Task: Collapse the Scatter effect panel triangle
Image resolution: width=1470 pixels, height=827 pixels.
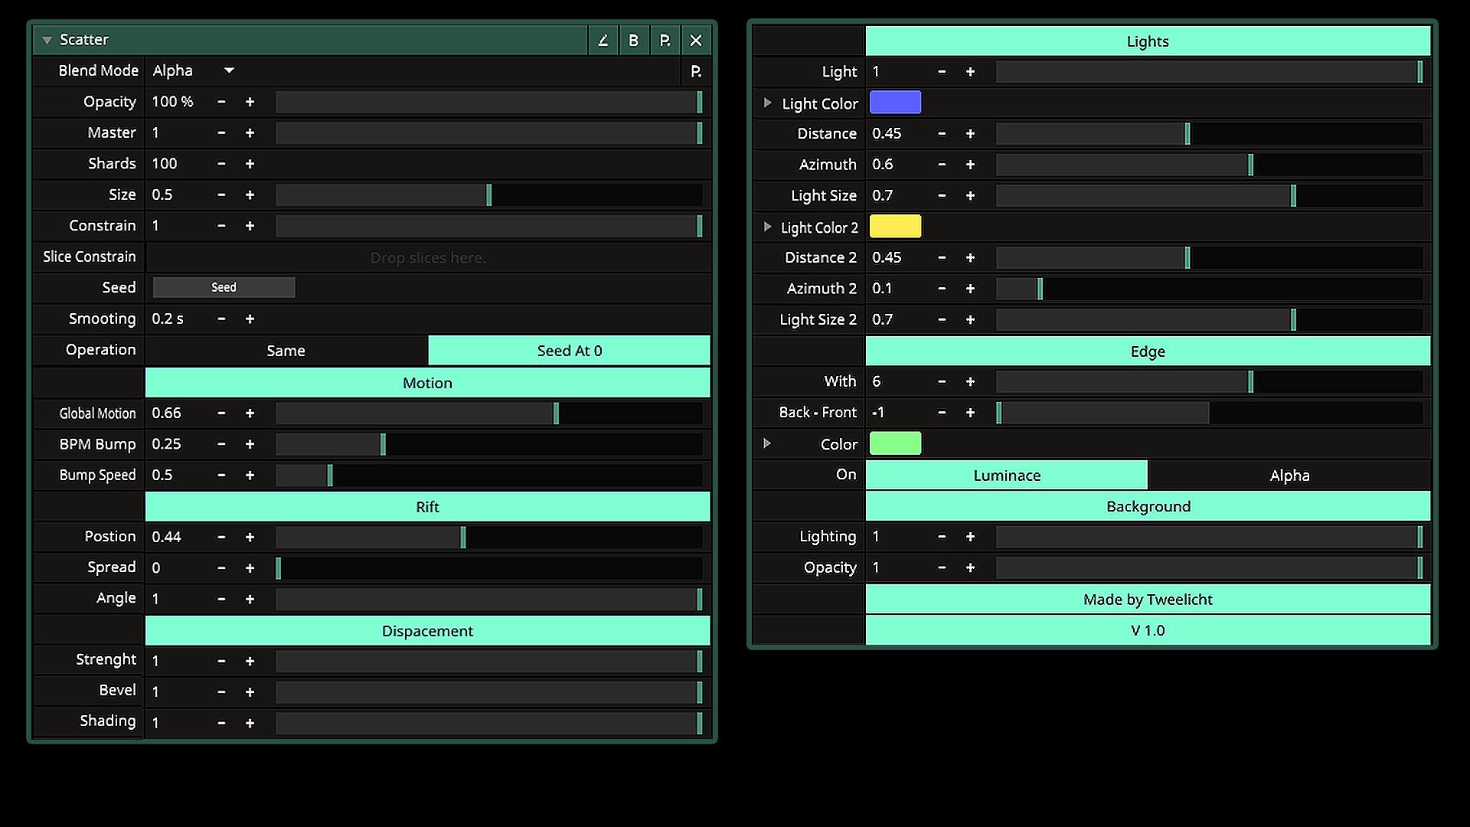Action: pyautogui.click(x=47, y=40)
